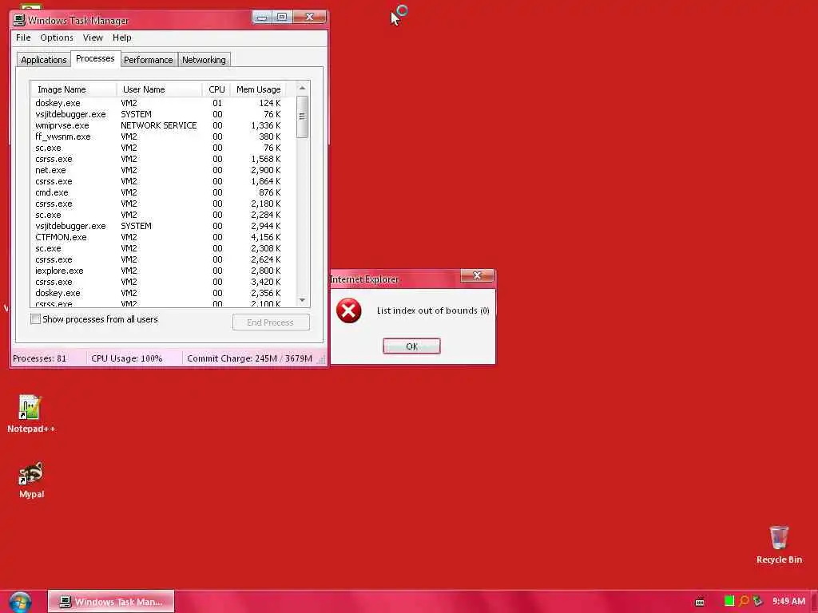Click Processes: 81 in status bar
The height and width of the screenshot is (613, 818).
40,358
